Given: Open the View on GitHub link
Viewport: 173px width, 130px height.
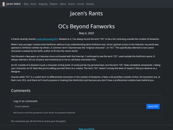Looking at the screenshot, I should [x=86, y=129].
